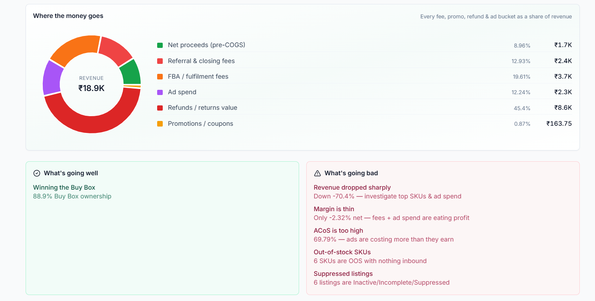The width and height of the screenshot is (595, 301).
Task: Click the Promotions / coupons label
Action: click(200, 124)
